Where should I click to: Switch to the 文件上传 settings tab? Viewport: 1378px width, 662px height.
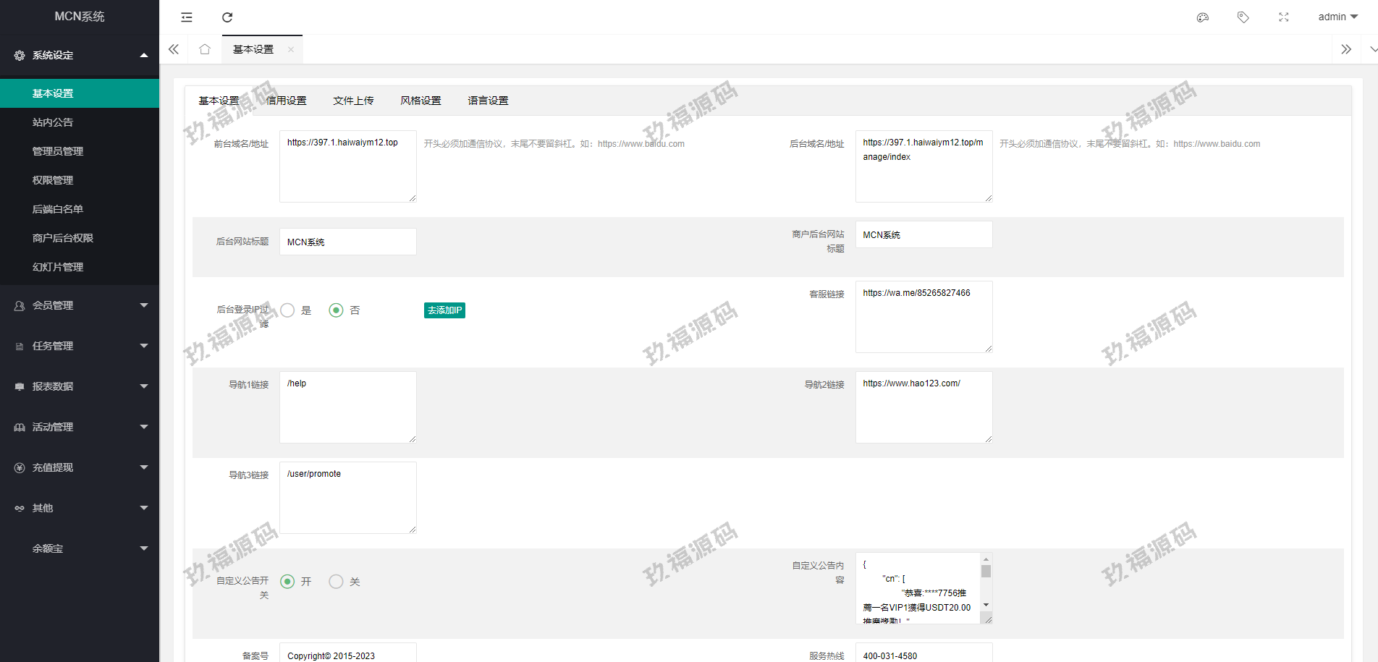point(353,101)
